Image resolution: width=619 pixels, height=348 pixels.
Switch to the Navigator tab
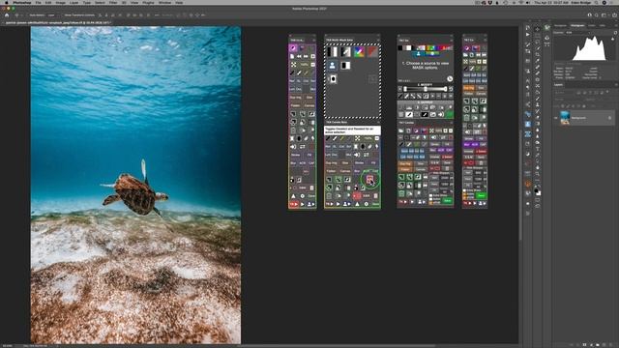560,26
